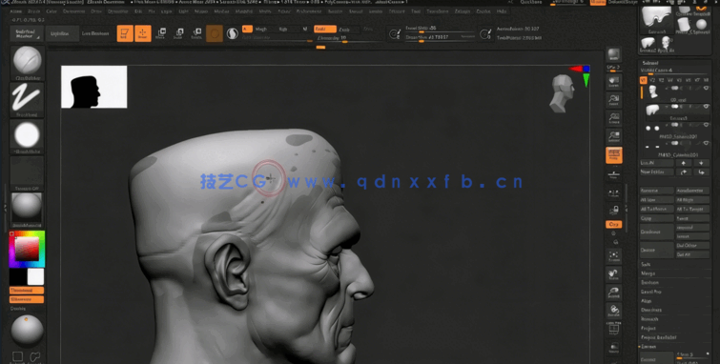Click the Frame mesh icon

pos(614,256)
